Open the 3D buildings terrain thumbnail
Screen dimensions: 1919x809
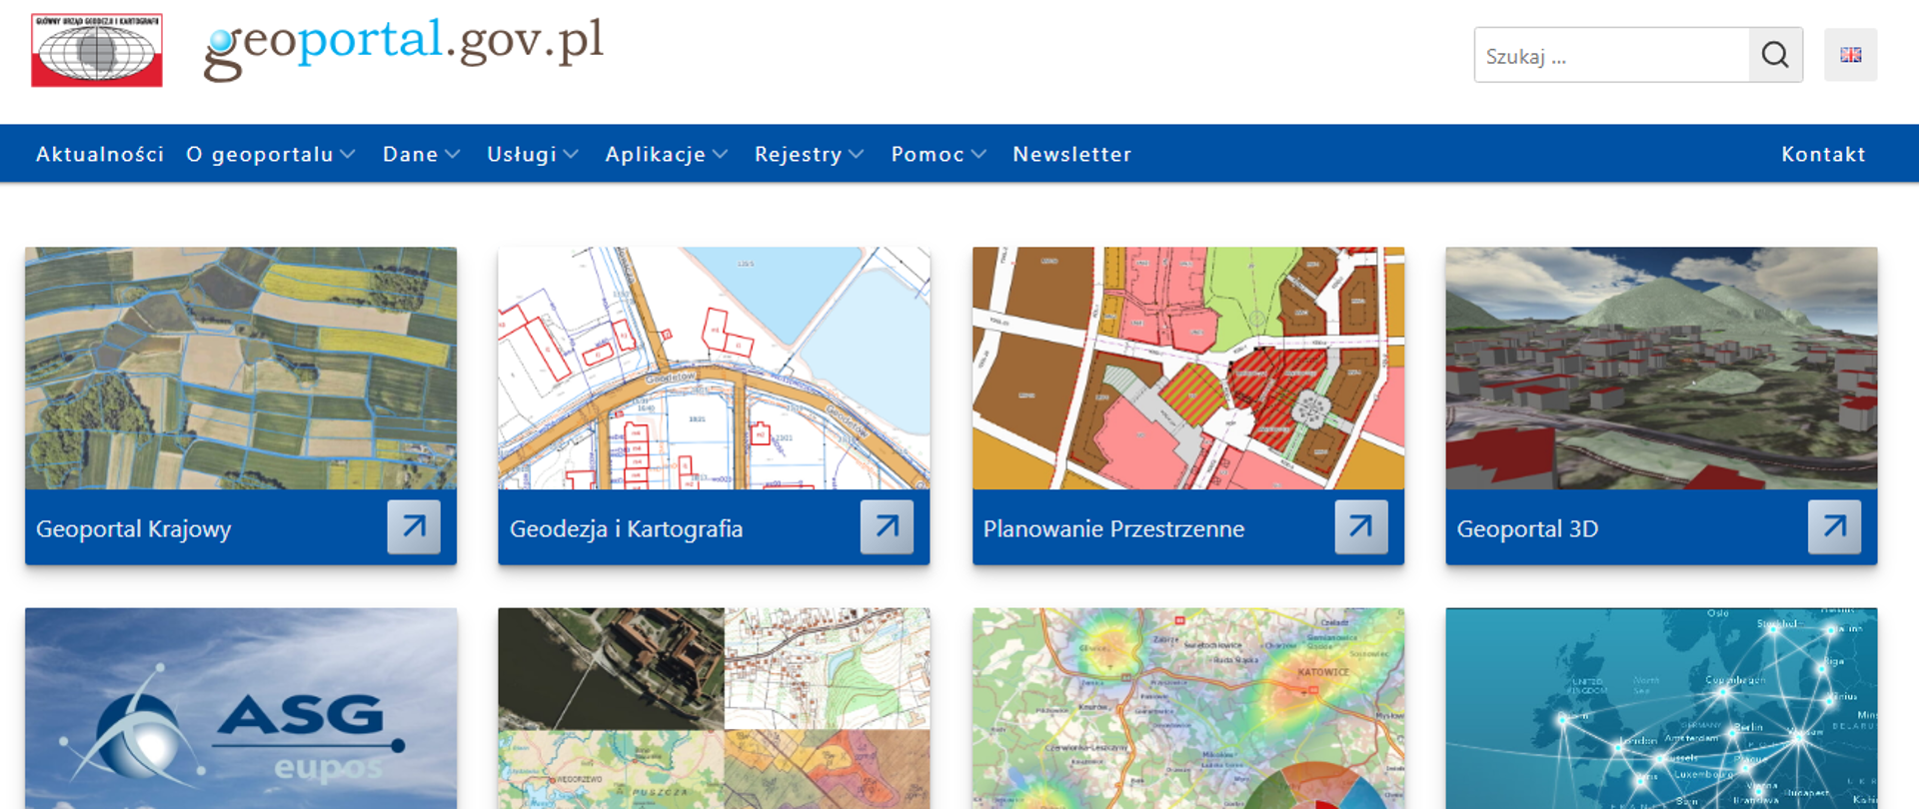pos(1661,369)
